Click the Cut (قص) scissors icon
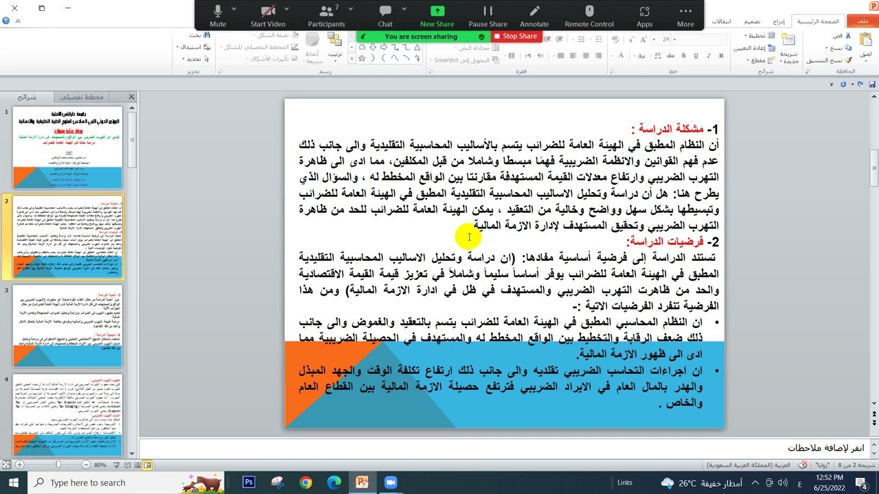The image size is (879, 494). pyautogui.click(x=848, y=36)
